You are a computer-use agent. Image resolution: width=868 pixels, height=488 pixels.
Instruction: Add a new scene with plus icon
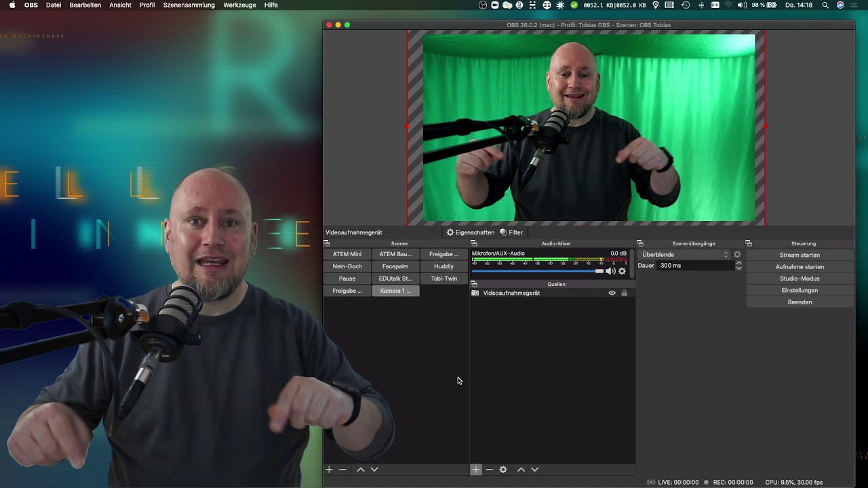click(329, 470)
